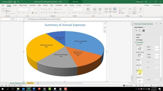The width and height of the screenshot is (163, 91).
Task: Save workbook with floppy disk icon
Action: (15, 2)
